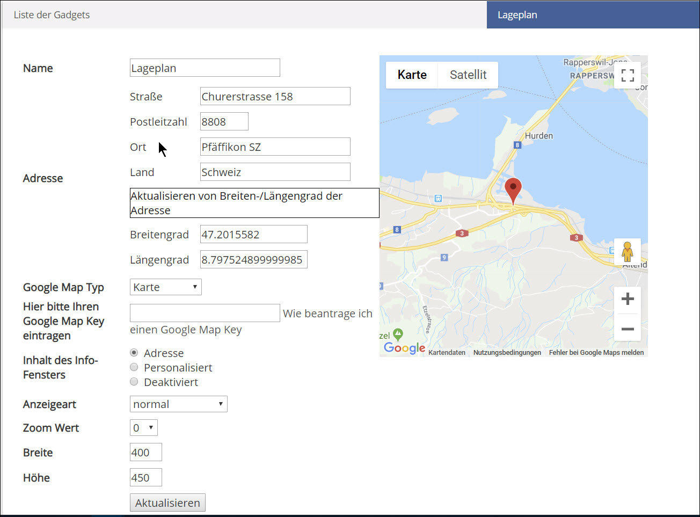Click the Land field with Schweiz
The image size is (700, 517).
pos(275,172)
